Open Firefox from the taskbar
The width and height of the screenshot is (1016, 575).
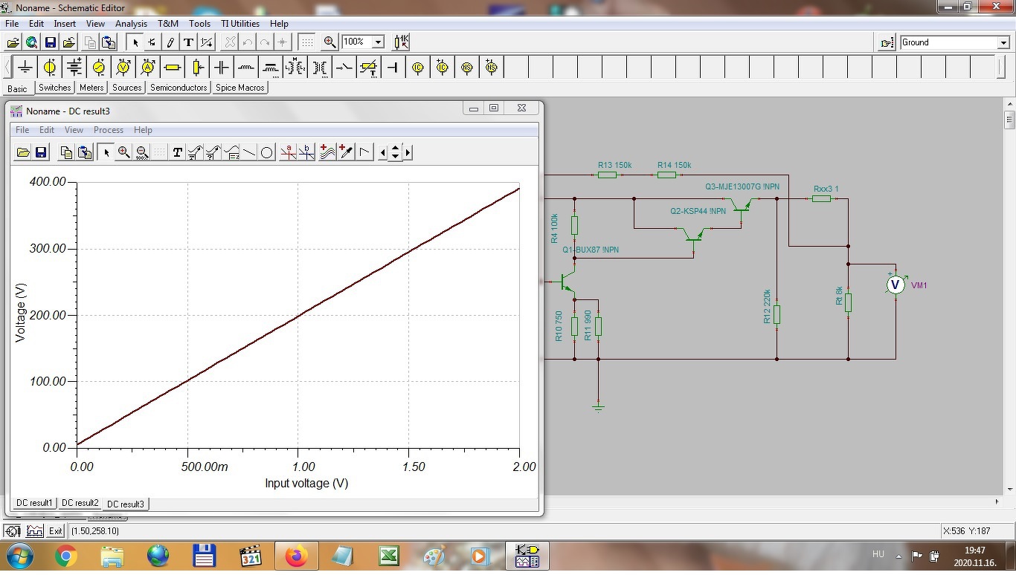click(x=296, y=556)
